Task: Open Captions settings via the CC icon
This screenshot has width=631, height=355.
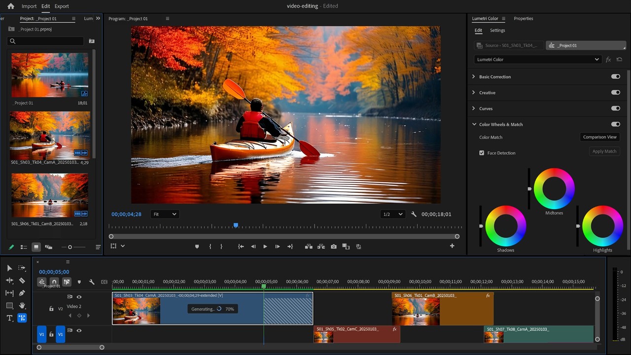Action: [104, 282]
